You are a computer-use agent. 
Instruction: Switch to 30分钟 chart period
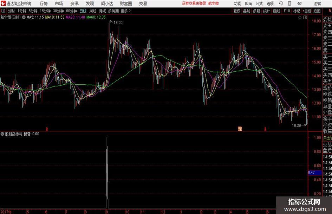pyautogui.click(x=58, y=11)
